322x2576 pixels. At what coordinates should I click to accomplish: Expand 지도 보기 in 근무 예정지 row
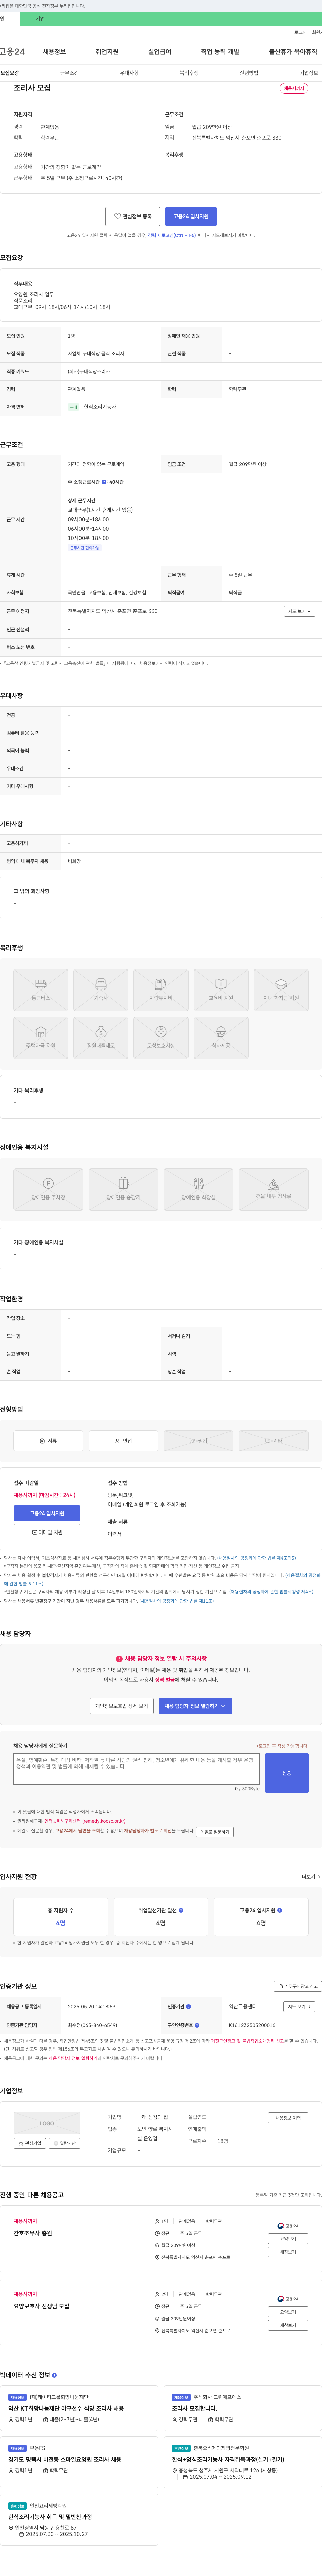click(x=299, y=611)
